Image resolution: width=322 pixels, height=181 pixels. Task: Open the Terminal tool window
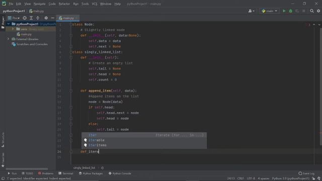[x=66, y=173]
